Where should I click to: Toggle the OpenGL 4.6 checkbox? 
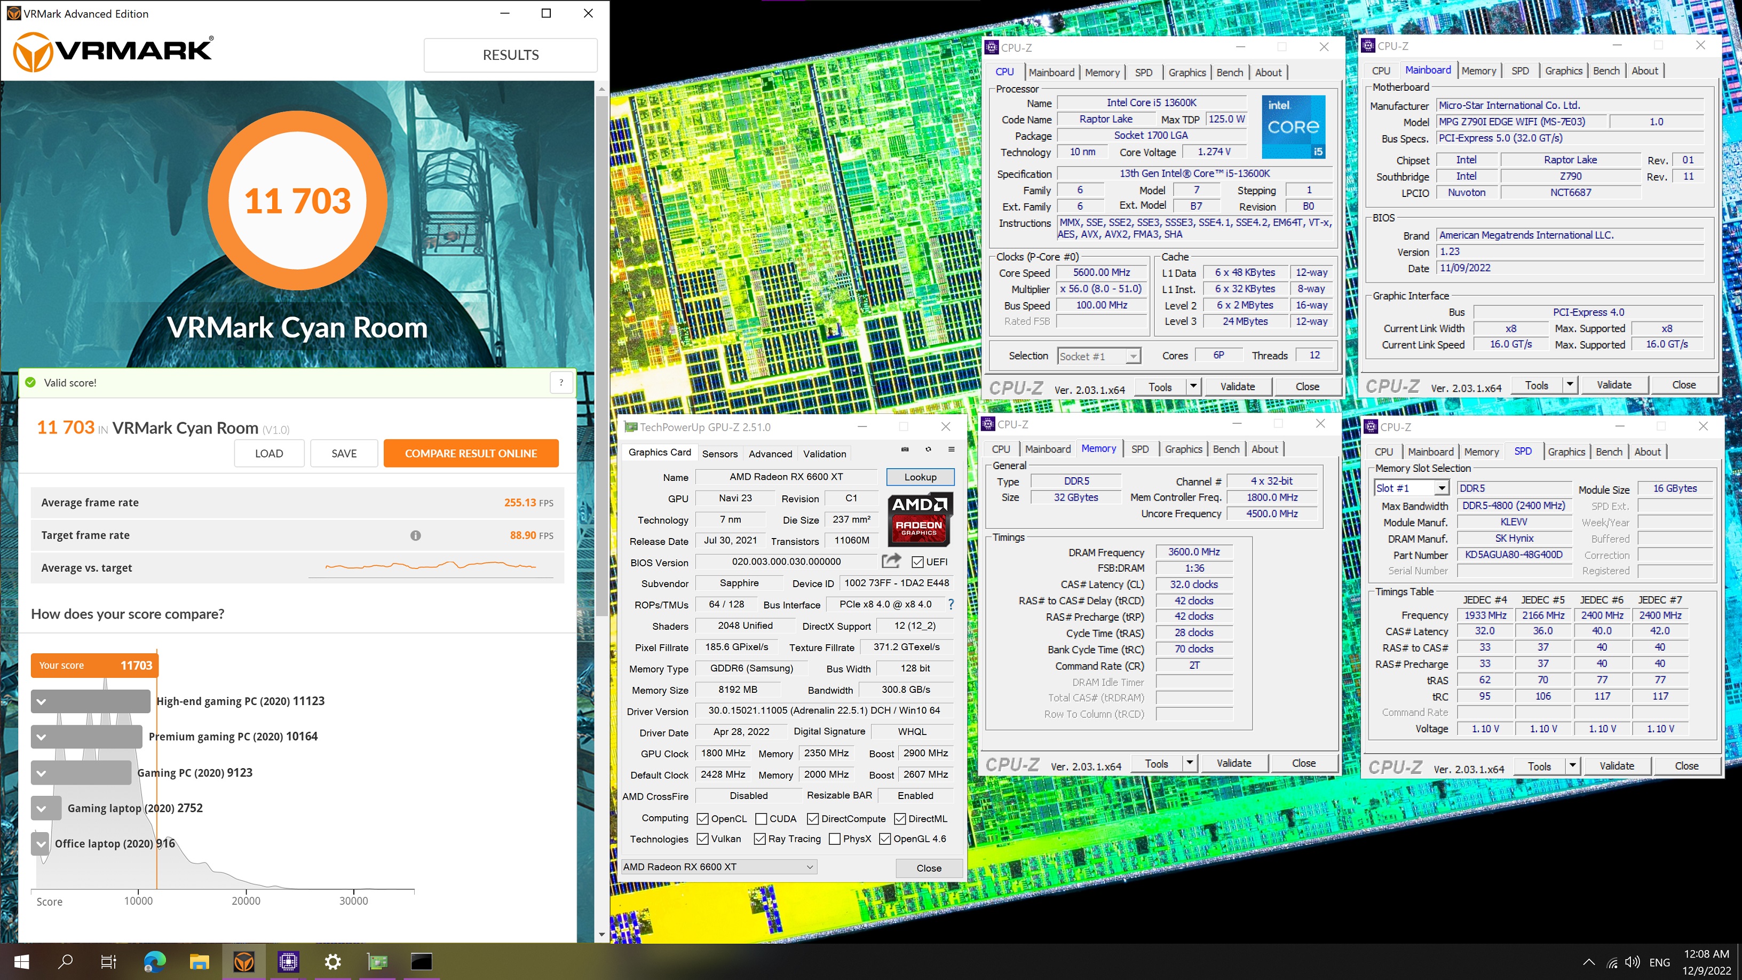pos(884,839)
